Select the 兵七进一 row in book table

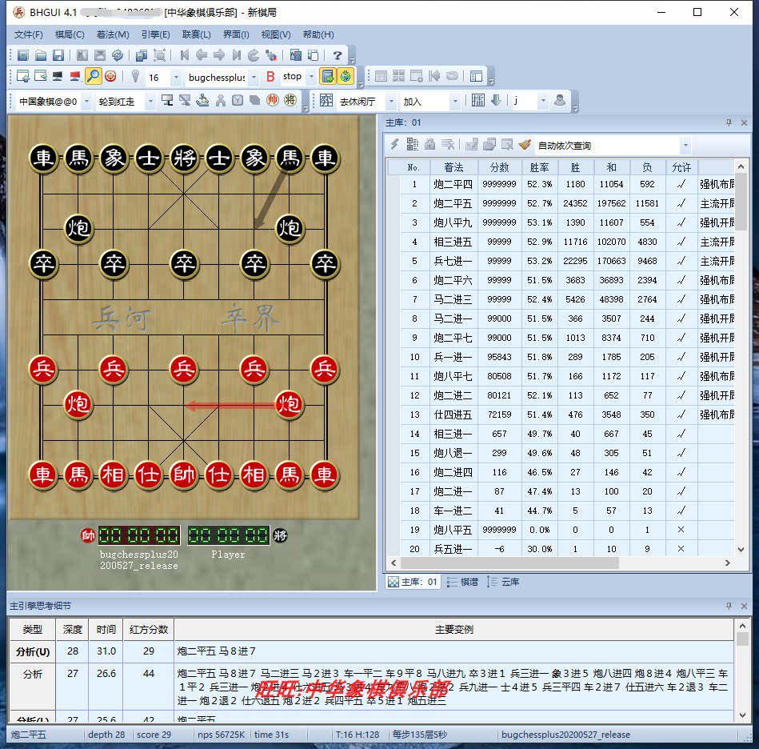pos(567,261)
